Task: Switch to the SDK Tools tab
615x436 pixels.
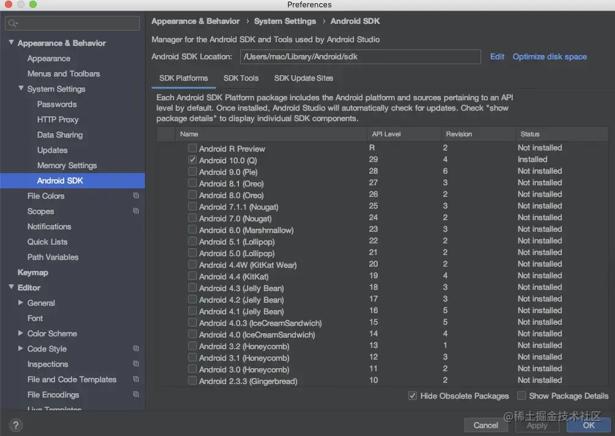Action: pos(241,78)
